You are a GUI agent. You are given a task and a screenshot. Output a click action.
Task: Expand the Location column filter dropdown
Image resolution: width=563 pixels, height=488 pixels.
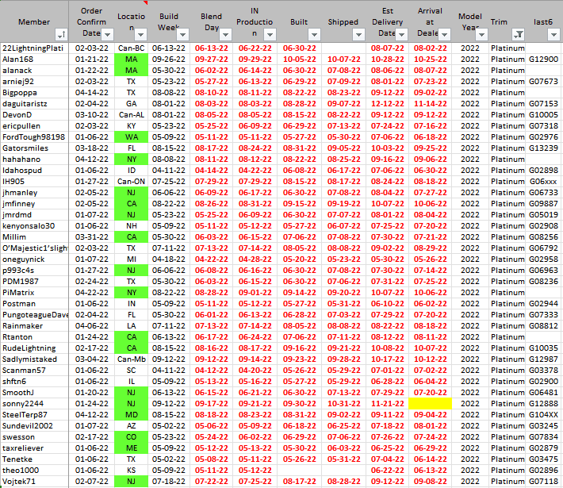pyautogui.click(x=141, y=35)
